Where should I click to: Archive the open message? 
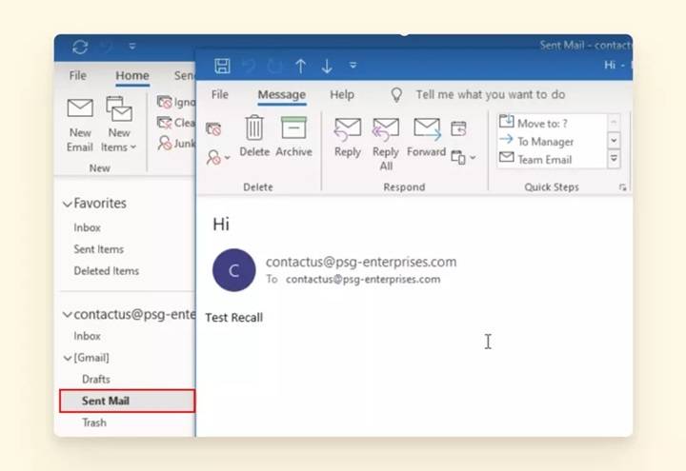(x=293, y=136)
